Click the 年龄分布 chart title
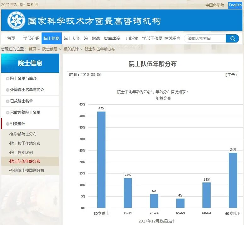This screenshot has height=225, width=244. tap(163, 98)
